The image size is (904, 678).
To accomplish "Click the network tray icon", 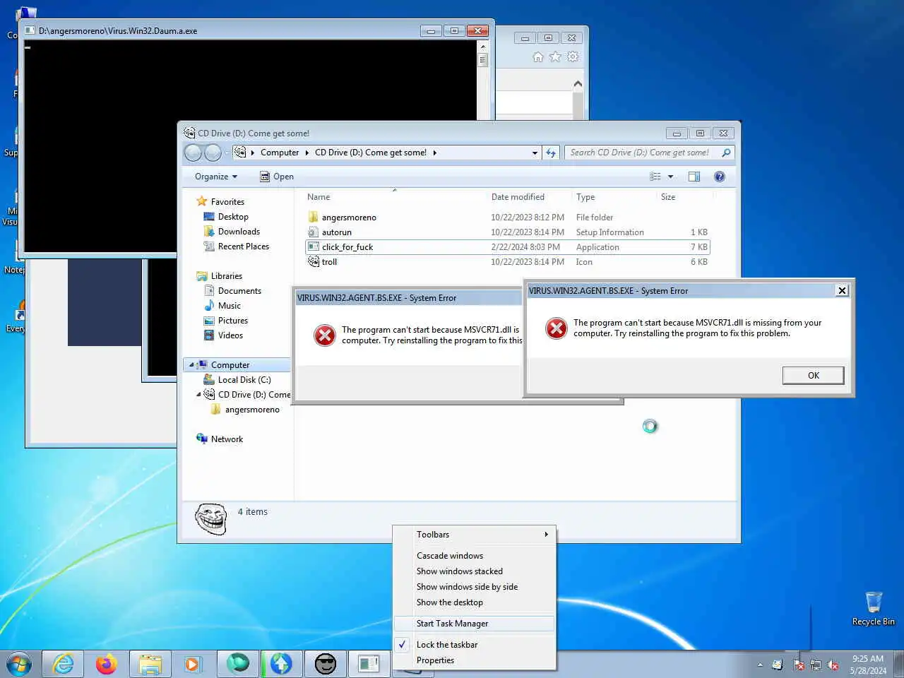I will [816, 665].
